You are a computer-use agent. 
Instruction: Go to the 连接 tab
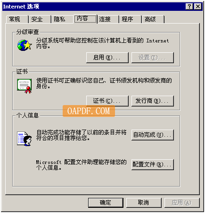(x=107, y=19)
